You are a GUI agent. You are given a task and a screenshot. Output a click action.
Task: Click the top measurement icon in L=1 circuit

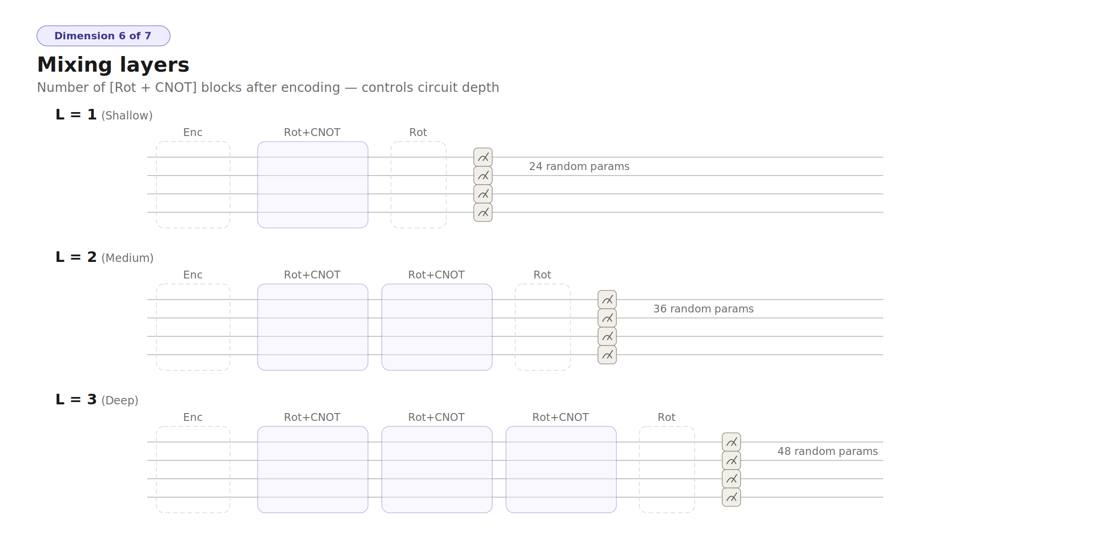coord(483,157)
